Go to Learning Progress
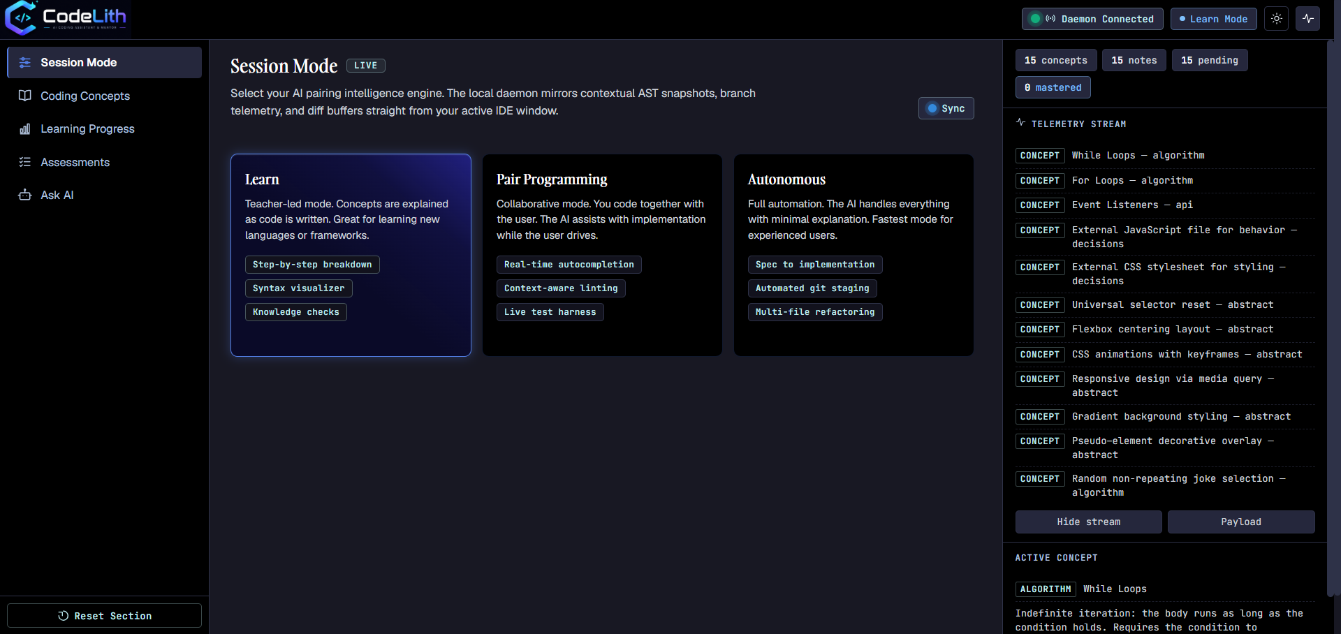The image size is (1341, 634). coord(105,129)
